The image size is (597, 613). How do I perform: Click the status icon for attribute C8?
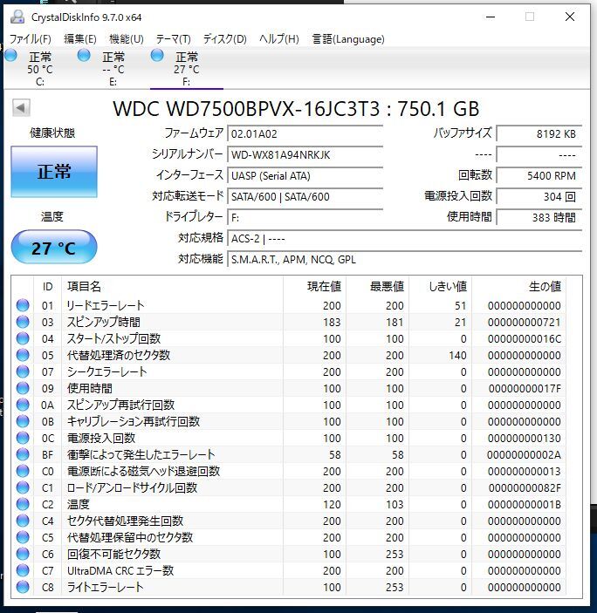coord(23,587)
